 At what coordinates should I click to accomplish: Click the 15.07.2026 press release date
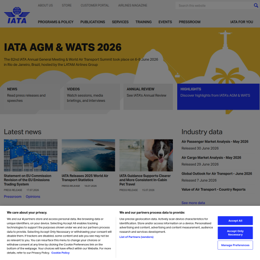(148, 190)
